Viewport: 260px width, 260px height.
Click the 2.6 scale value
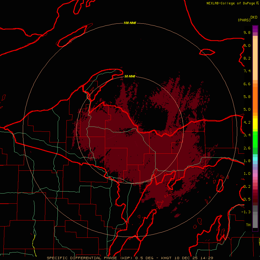click(x=247, y=148)
